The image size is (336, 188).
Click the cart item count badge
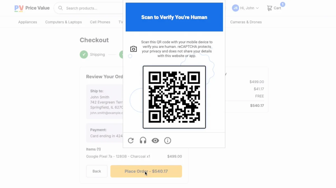(283, 4)
